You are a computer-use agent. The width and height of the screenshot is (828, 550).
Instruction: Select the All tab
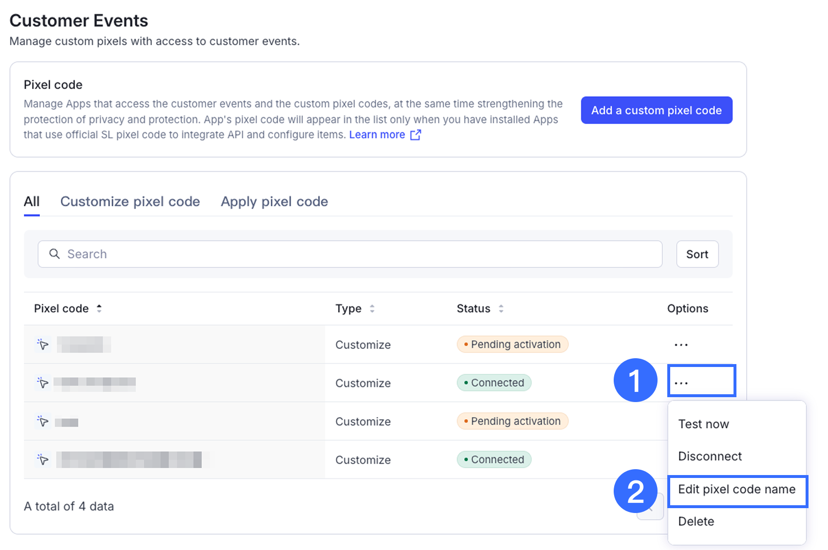coord(32,202)
